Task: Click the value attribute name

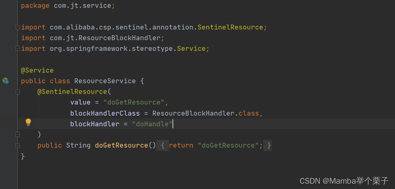Action: coord(80,102)
